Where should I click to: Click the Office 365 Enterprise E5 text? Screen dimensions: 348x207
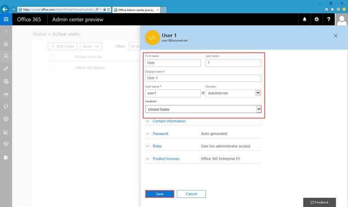[x=220, y=159]
